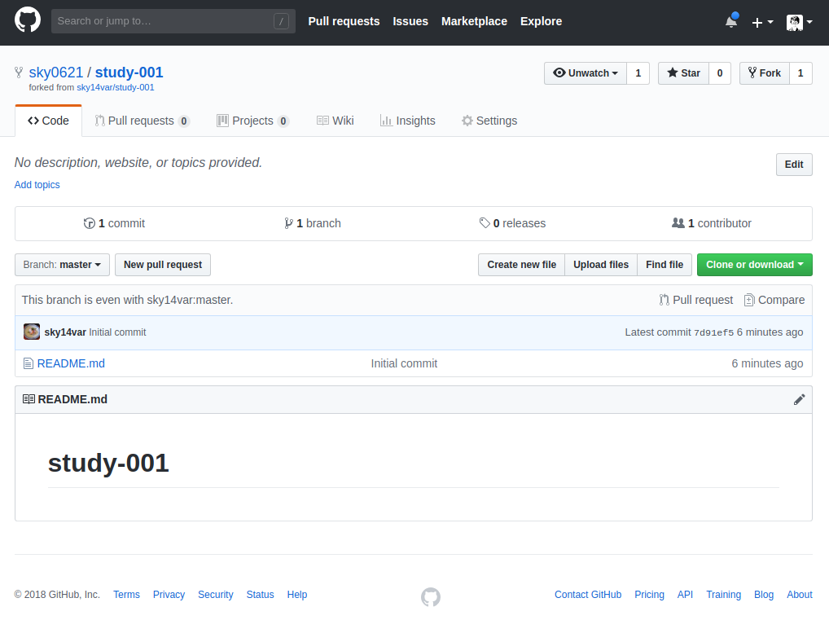
Task: Click Add topics link
Action: click(x=37, y=185)
